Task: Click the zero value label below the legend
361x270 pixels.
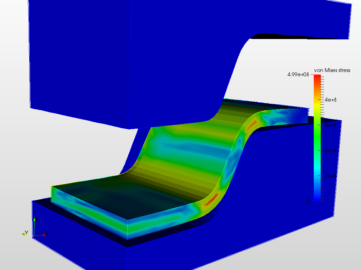Action: click(307, 200)
